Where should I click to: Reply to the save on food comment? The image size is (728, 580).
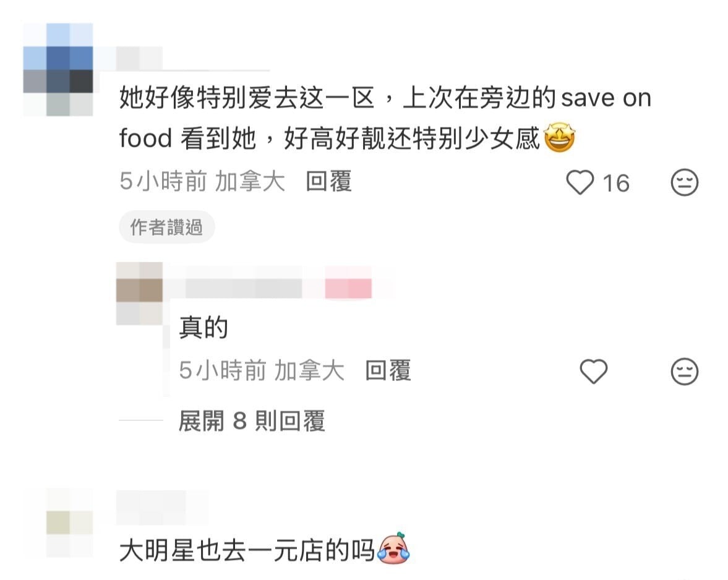pos(328,181)
